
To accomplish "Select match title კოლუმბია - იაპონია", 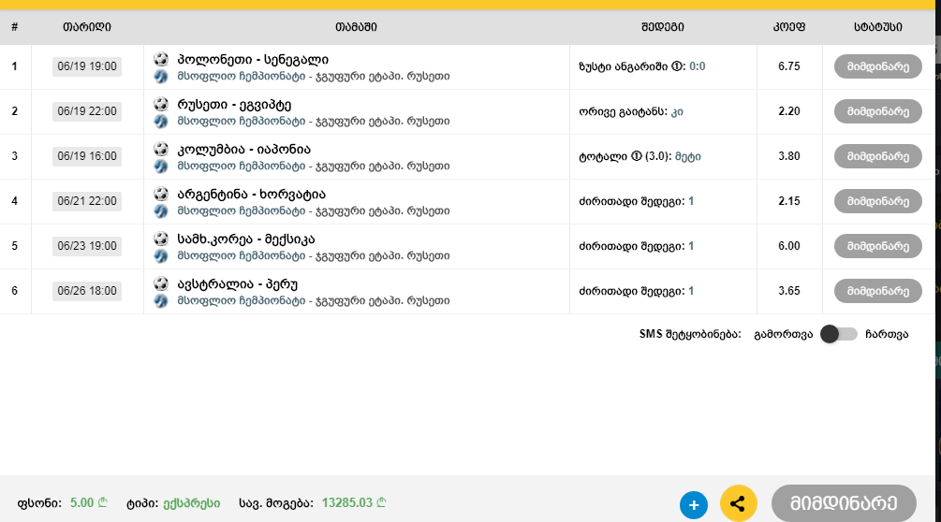I will click(x=243, y=150).
